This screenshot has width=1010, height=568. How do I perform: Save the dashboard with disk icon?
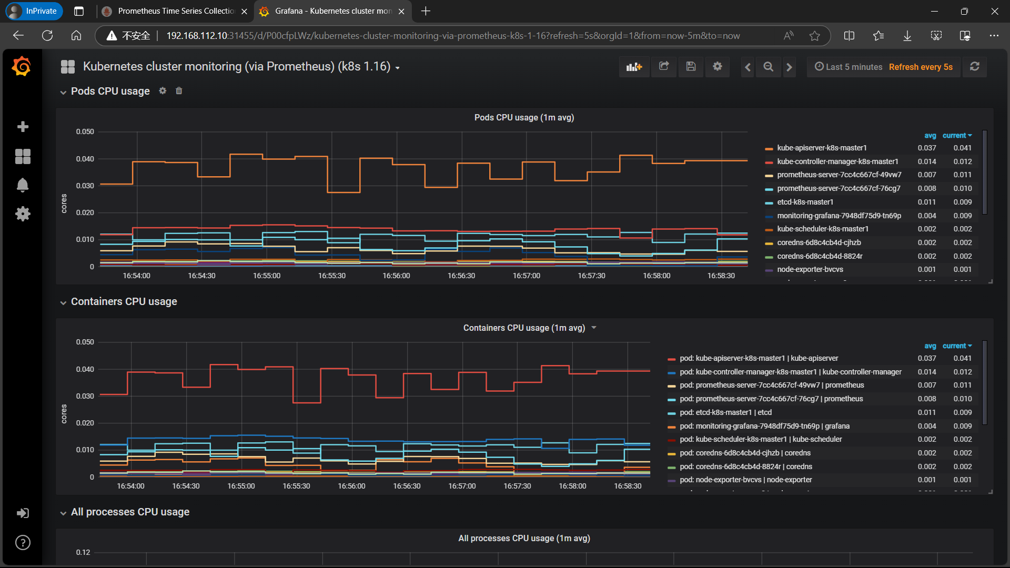pos(691,67)
